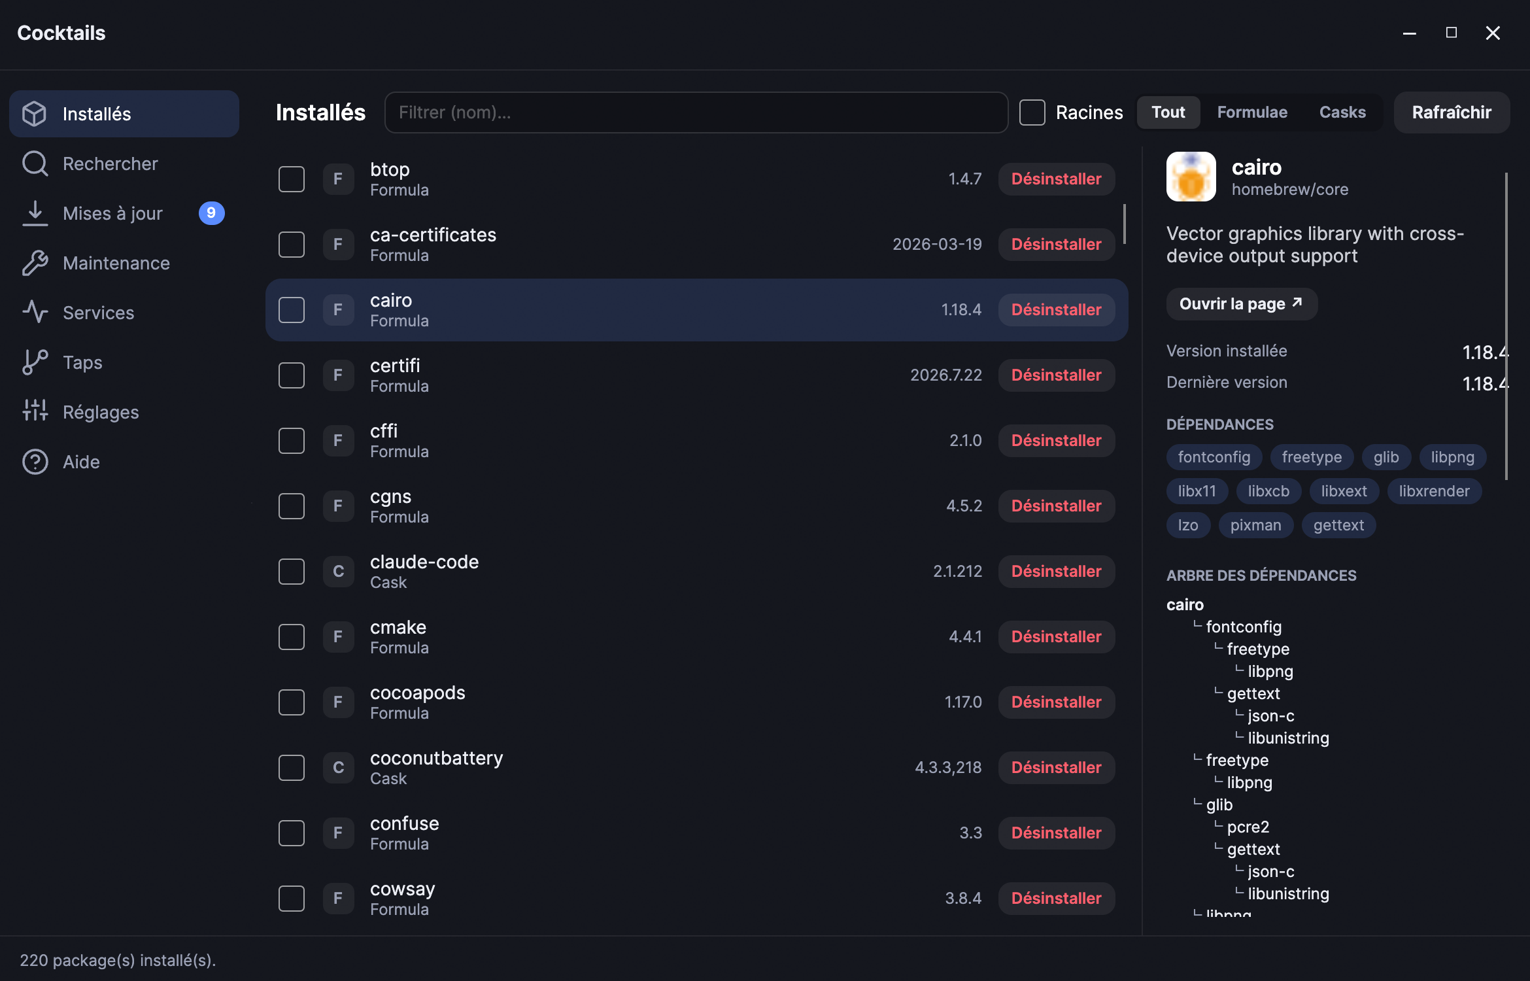Open the Services section
Screen dimensions: 1530x981
pos(124,313)
